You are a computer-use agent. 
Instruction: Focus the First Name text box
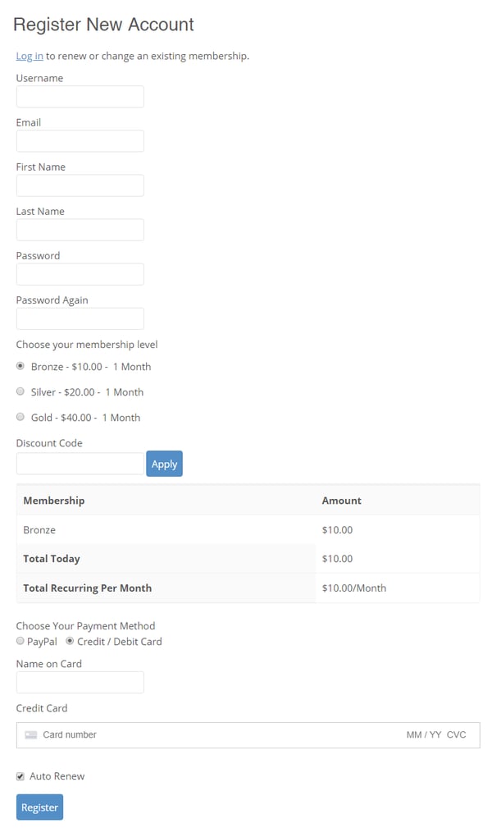80,185
